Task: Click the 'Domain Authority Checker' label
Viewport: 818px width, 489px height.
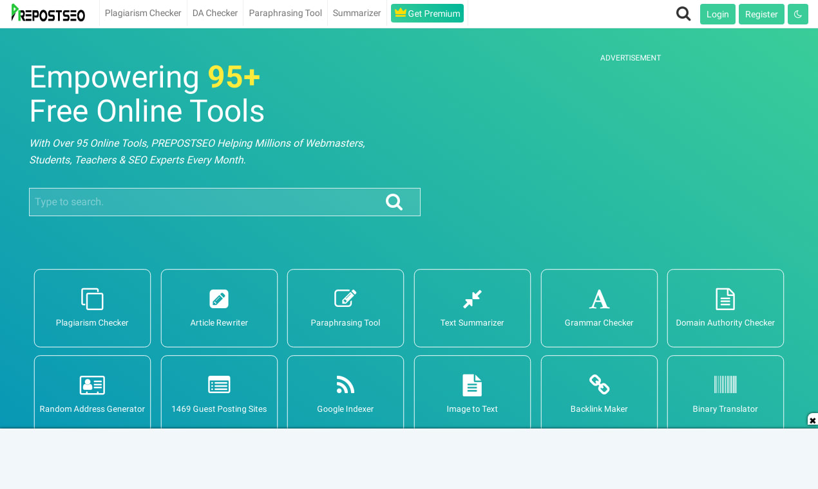Action: click(x=725, y=323)
